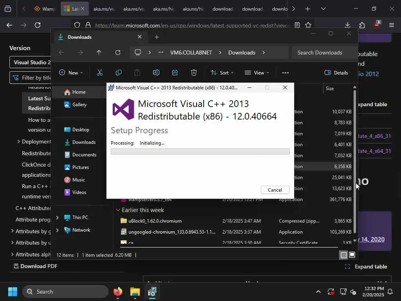Click the taskbar Search box
The image size is (401, 301).
pos(65,292)
